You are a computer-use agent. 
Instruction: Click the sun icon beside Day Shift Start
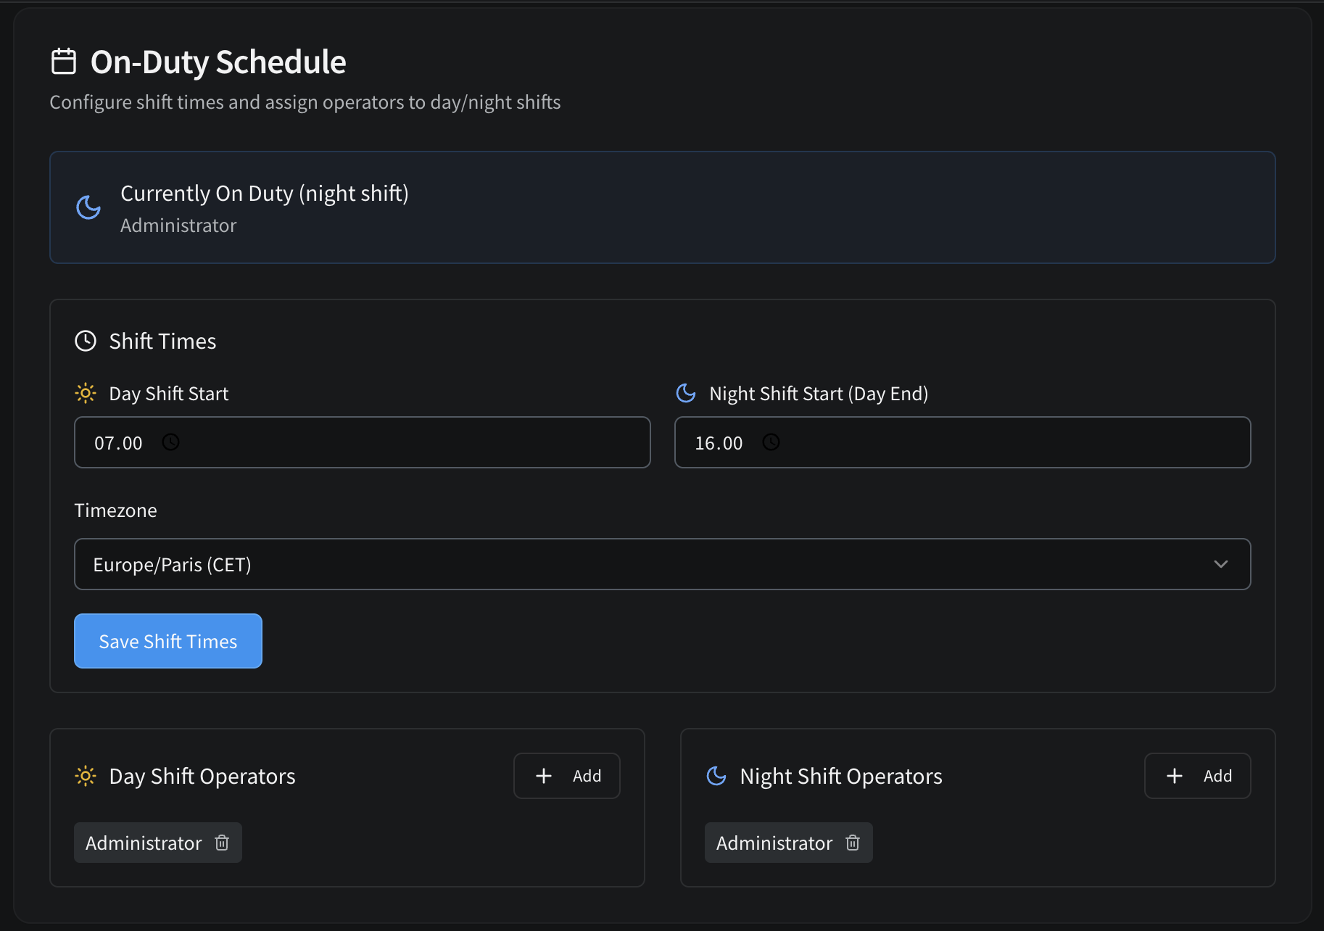coord(86,393)
